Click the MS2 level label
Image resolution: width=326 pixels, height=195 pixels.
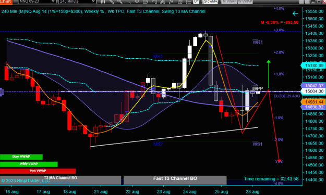(158, 144)
